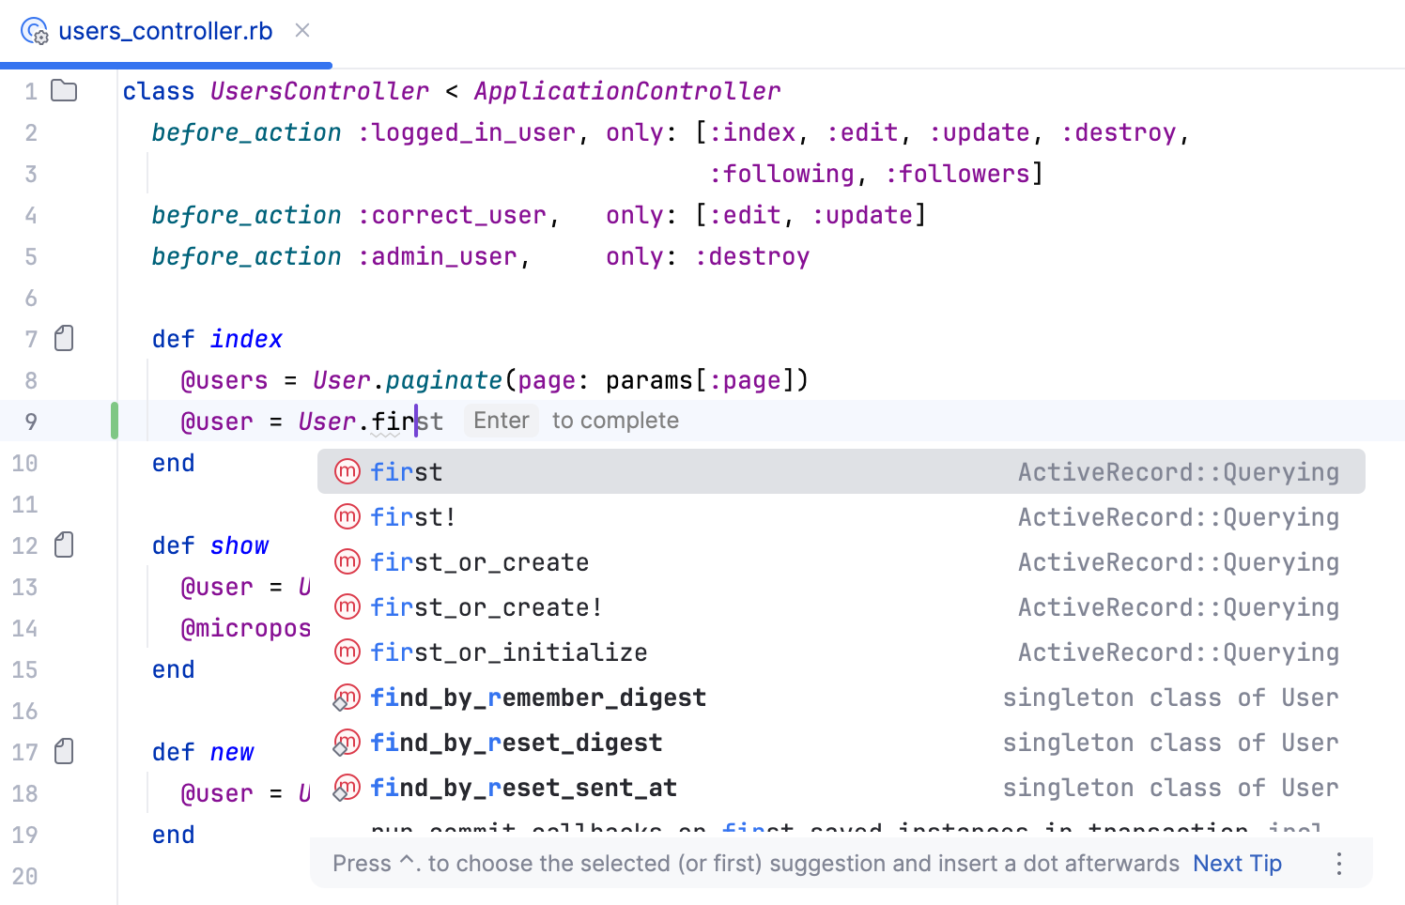Click the Enter-to-complete hint badge
The image size is (1405, 905).
[x=501, y=420]
